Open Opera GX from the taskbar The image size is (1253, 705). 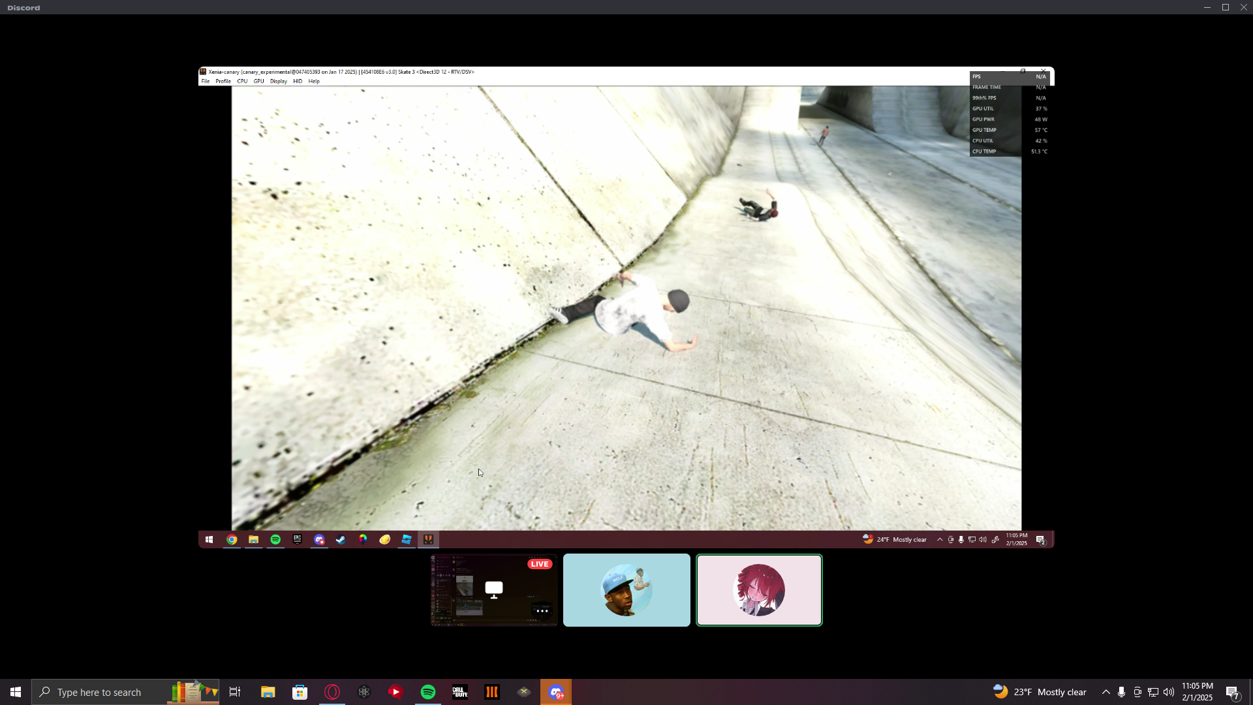pos(332,692)
